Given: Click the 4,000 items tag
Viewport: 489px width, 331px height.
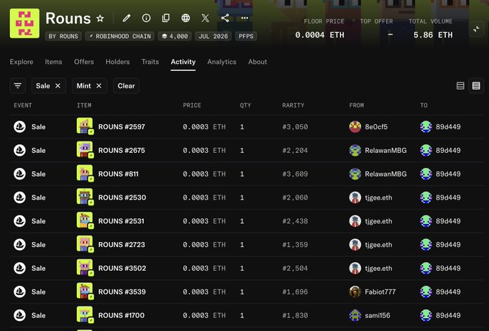Looking at the screenshot, I should tap(175, 36).
